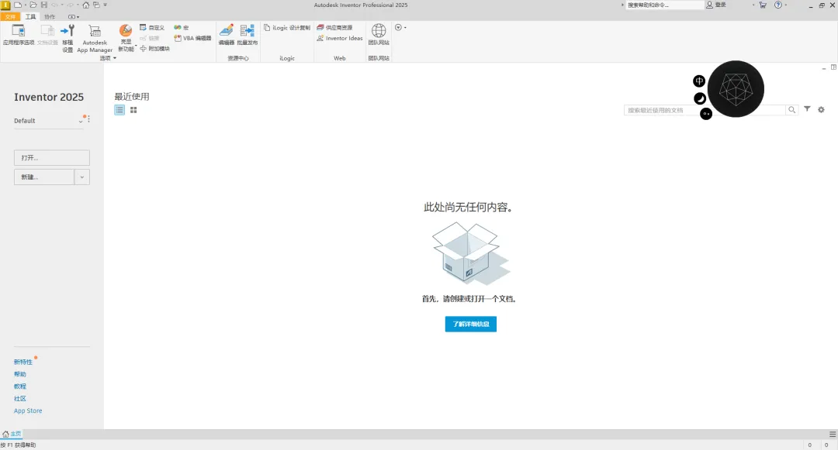Screen dimensions: 838x450
Task: Expand the Options (选项) panel arrow
Action: point(114,58)
